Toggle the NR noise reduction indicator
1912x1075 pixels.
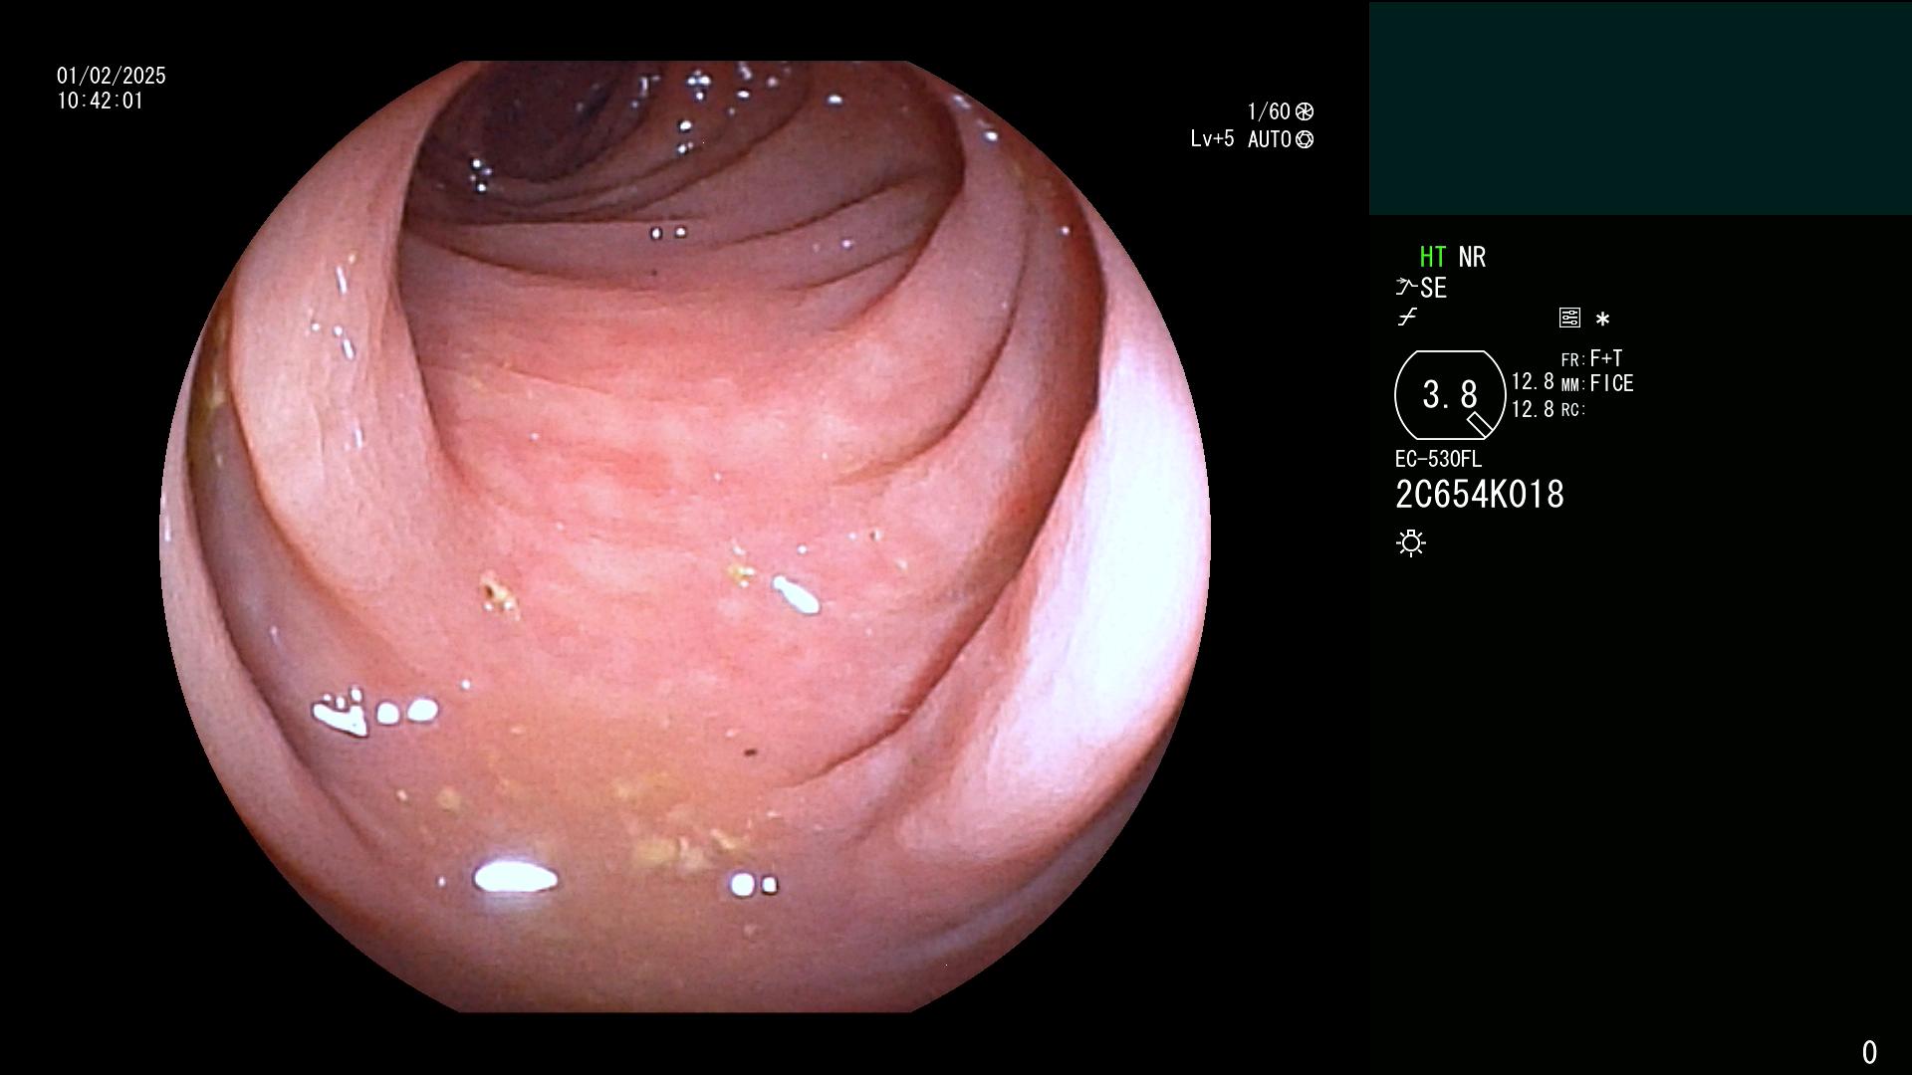[1472, 257]
